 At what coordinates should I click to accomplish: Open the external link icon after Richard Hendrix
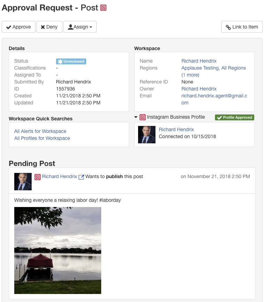click(81, 177)
